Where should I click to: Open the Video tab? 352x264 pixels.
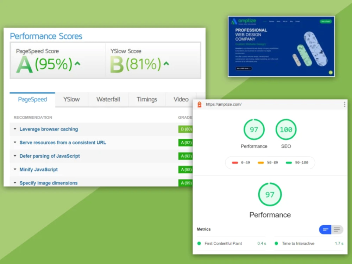point(181,99)
